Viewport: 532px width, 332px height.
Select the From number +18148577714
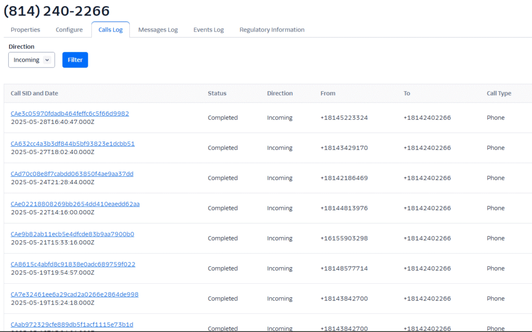(x=344, y=268)
